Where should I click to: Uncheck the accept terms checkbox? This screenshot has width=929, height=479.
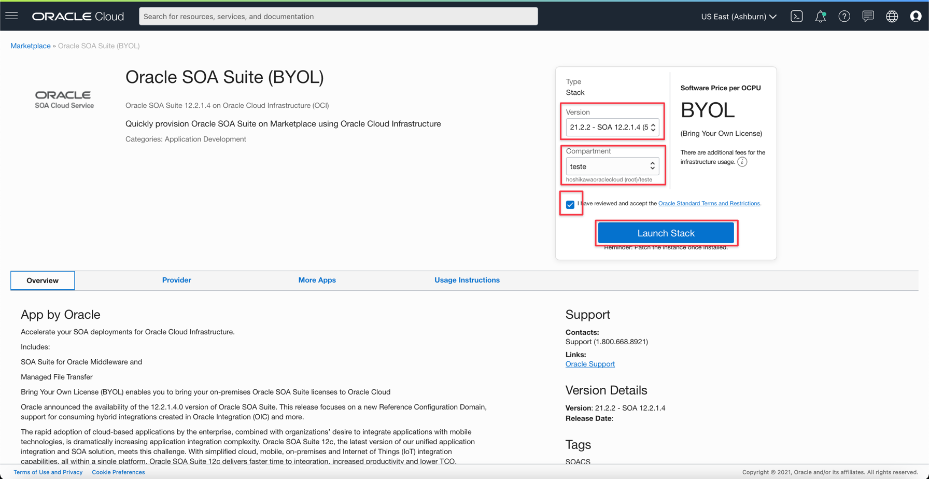pyautogui.click(x=570, y=204)
